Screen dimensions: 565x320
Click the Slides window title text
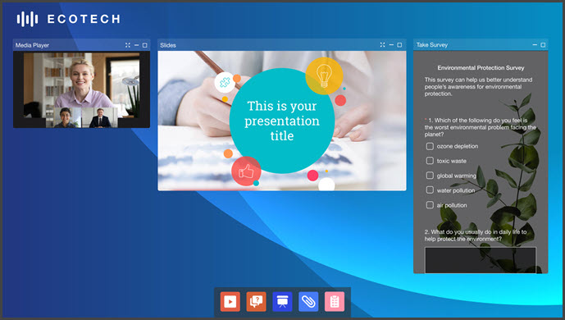168,45
